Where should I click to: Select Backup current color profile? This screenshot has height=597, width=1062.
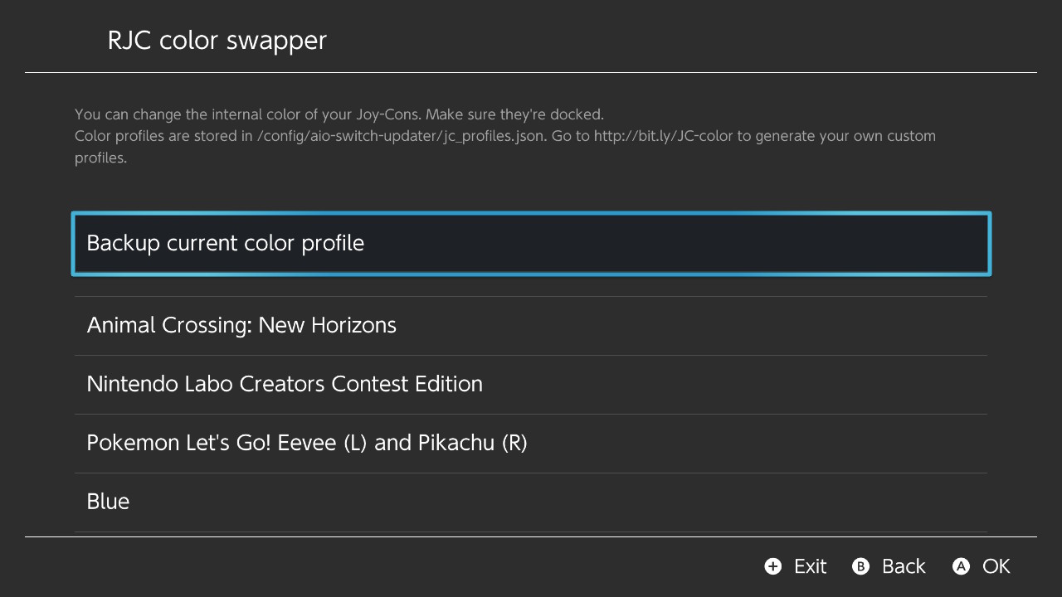(x=531, y=243)
